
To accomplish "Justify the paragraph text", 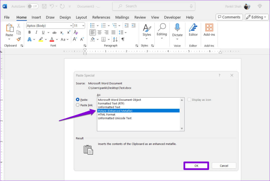I will 113,32.
